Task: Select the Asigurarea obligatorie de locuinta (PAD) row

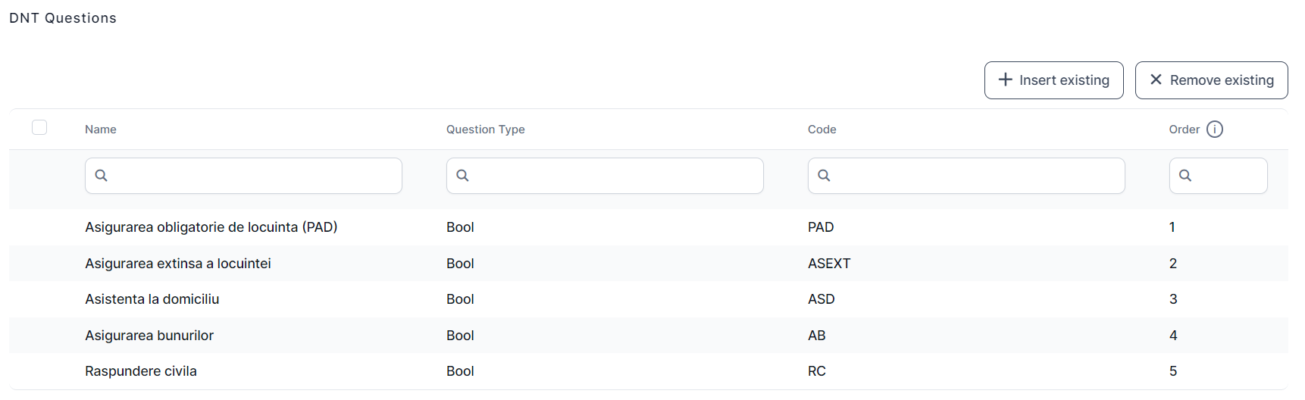Action: coord(211,227)
